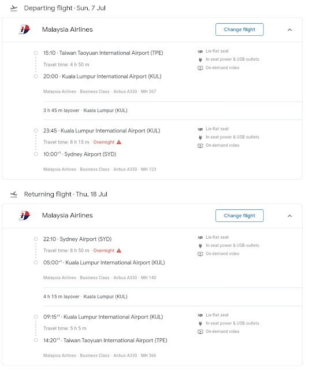Screen dimensions: 317x370
Task: Collapse the departing flight details chevron
Action: [x=290, y=29]
